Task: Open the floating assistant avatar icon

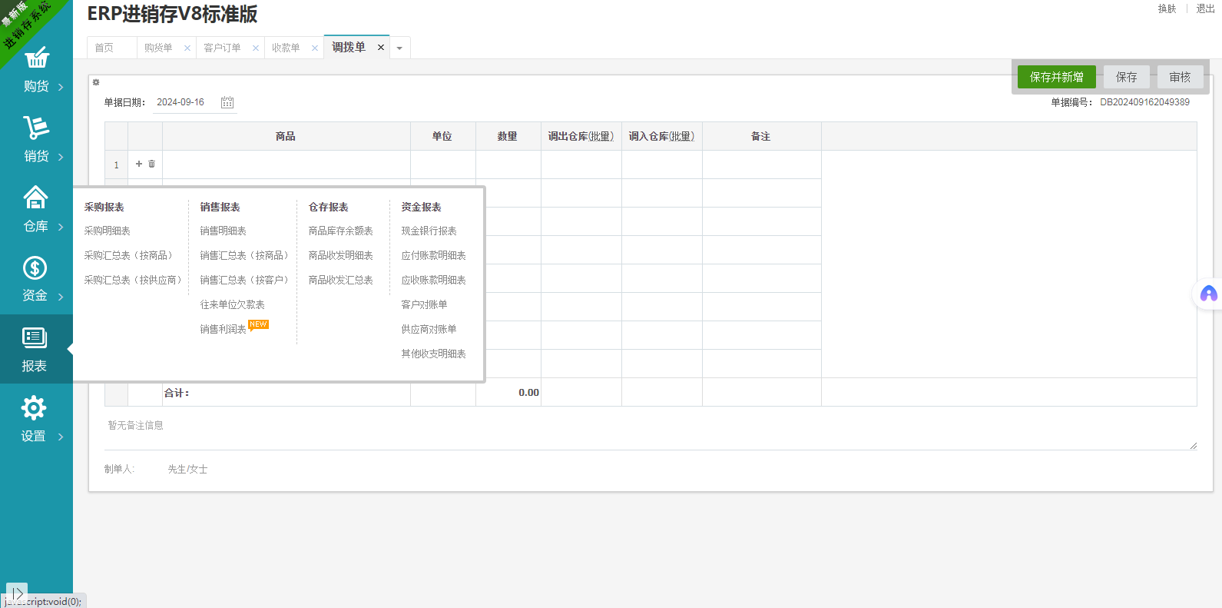Action: 1208,294
